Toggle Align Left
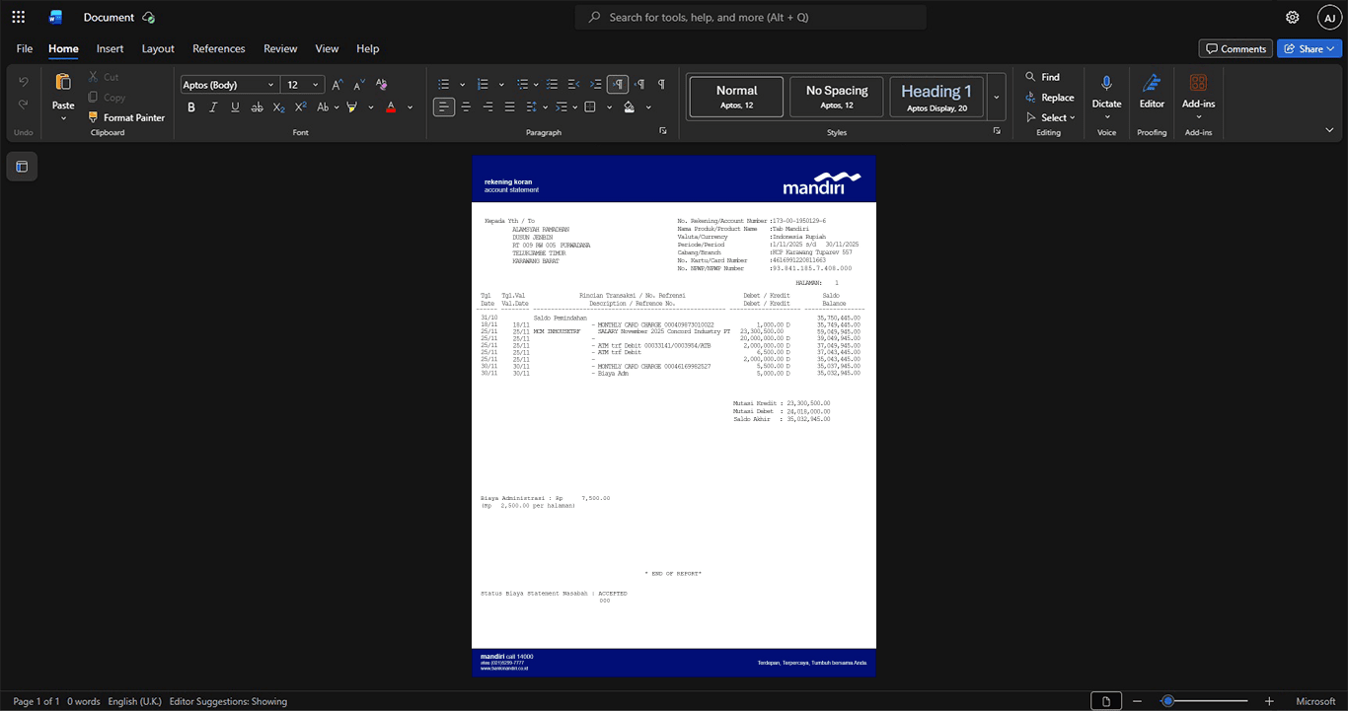The width and height of the screenshot is (1348, 711). pyautogui.click(x=444, y=107)
